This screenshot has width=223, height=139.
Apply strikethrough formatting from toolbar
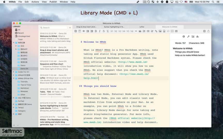[104, 31]
